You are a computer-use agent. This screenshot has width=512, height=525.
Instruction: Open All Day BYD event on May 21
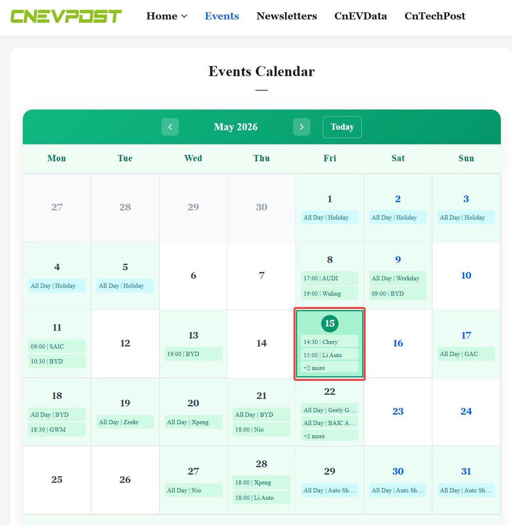(x=261, y=414)
